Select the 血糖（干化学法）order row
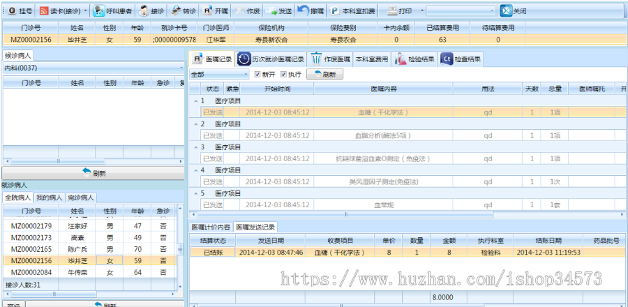Viewport: 628px width, 307px height. coord(412,112)
